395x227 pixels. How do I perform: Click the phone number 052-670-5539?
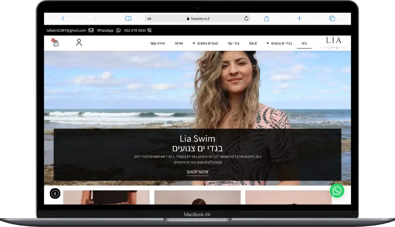135,30
